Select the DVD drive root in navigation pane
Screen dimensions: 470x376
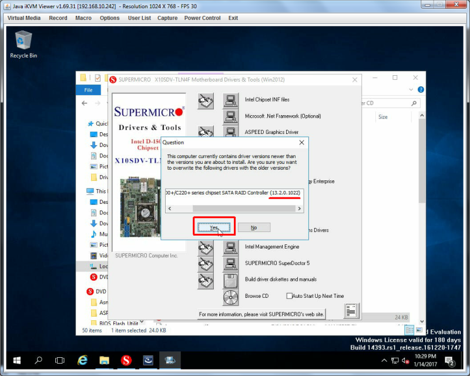[x=97, y=291]
